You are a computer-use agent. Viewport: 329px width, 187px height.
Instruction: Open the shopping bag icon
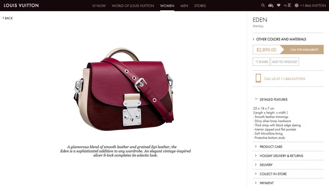click(x=271, y=5)
